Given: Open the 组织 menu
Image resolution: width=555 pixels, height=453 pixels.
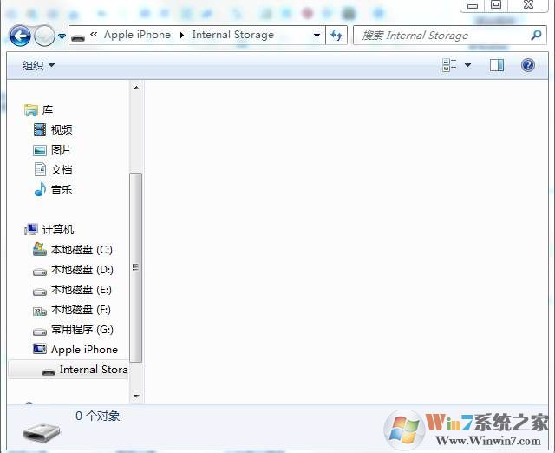Looking at the screenshot, I should tap(38, 66).
